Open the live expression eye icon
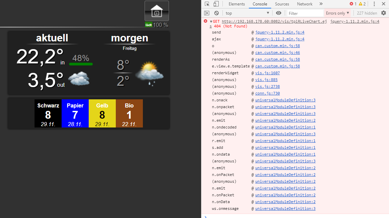The width and height of the screenshot is (389, 218). pos(279,13)
